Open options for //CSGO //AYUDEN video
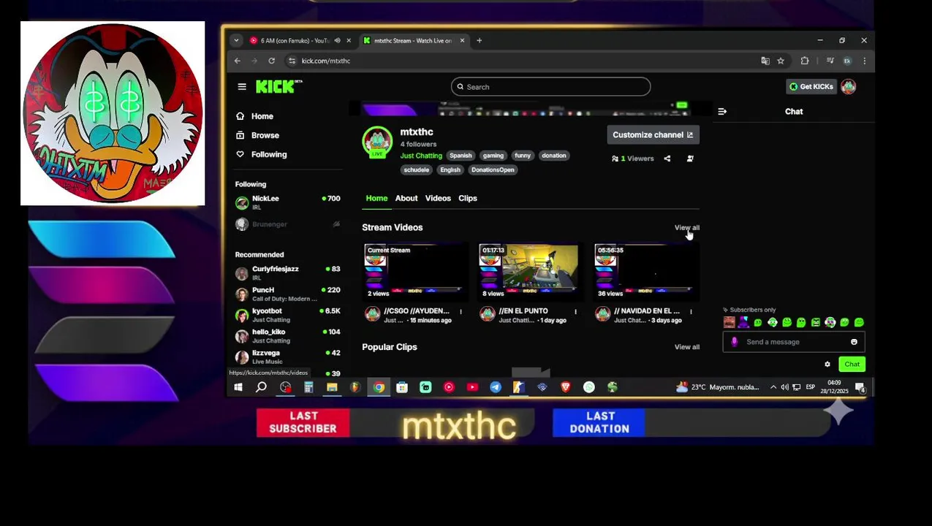 pos(461,313)
